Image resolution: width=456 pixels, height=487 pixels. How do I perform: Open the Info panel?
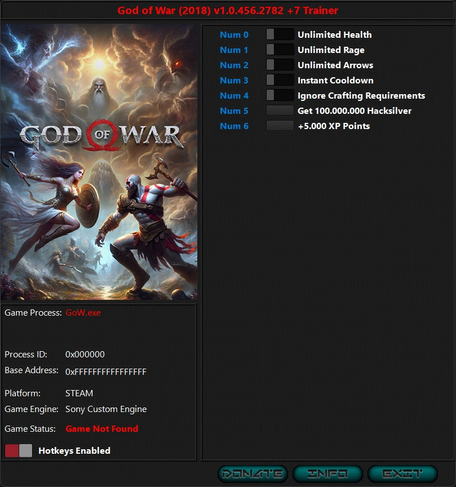(x=328, y=473)
